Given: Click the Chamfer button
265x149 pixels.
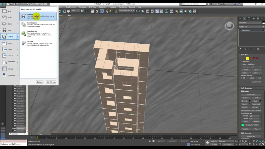Looking at the screenshot, I should pyautogui.click(x=244, y=104).
